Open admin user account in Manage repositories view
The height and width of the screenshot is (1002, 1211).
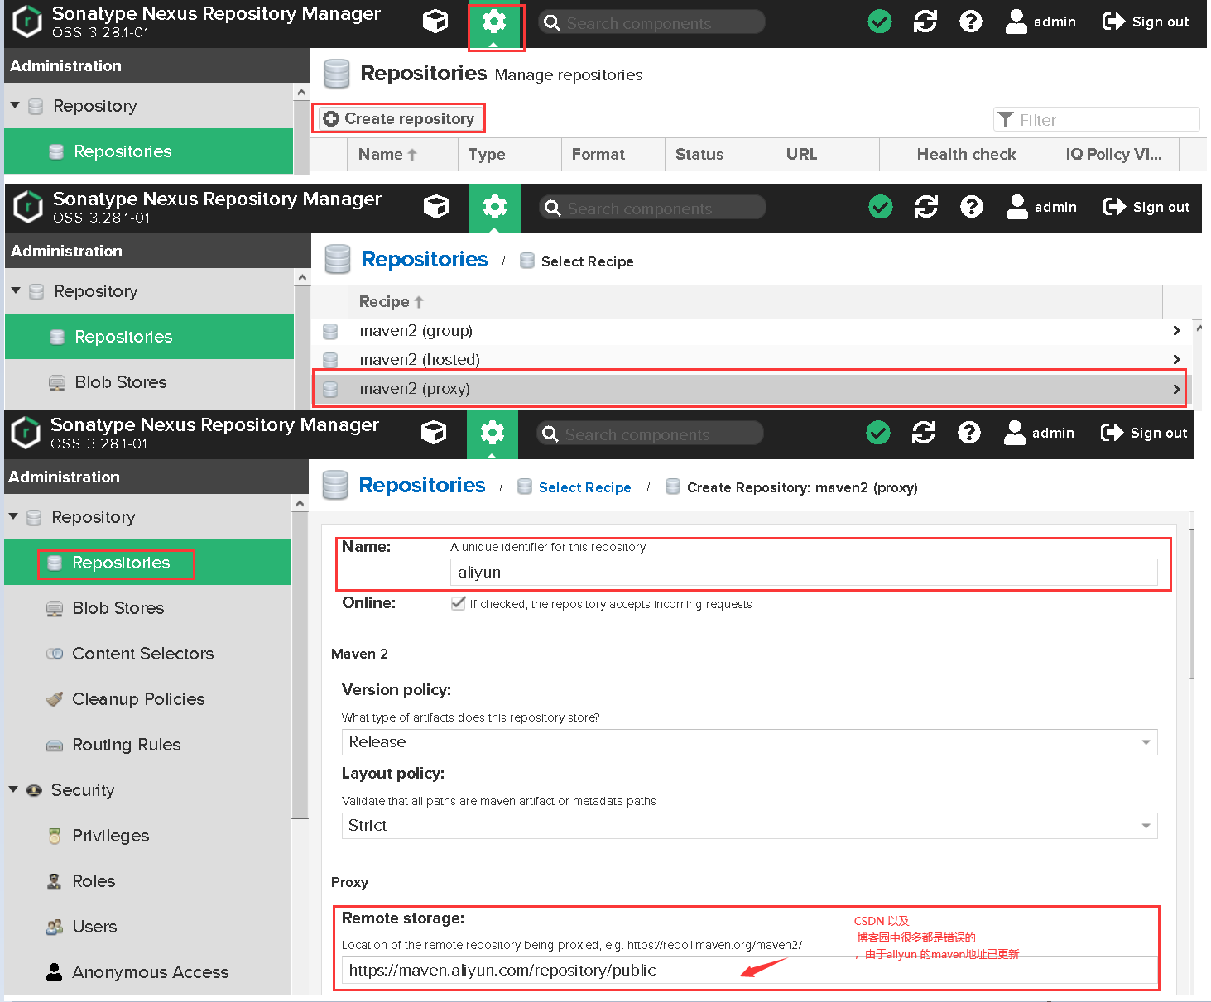[x=1040, y=22]
